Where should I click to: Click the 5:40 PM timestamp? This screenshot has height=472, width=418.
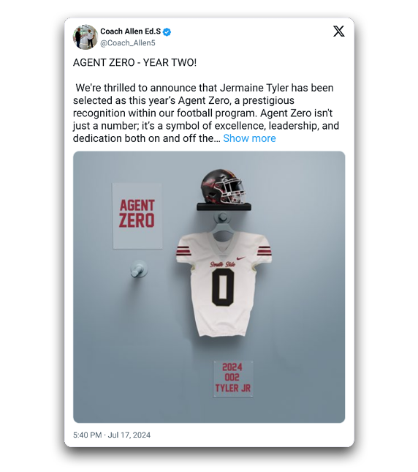click(88, 435)
